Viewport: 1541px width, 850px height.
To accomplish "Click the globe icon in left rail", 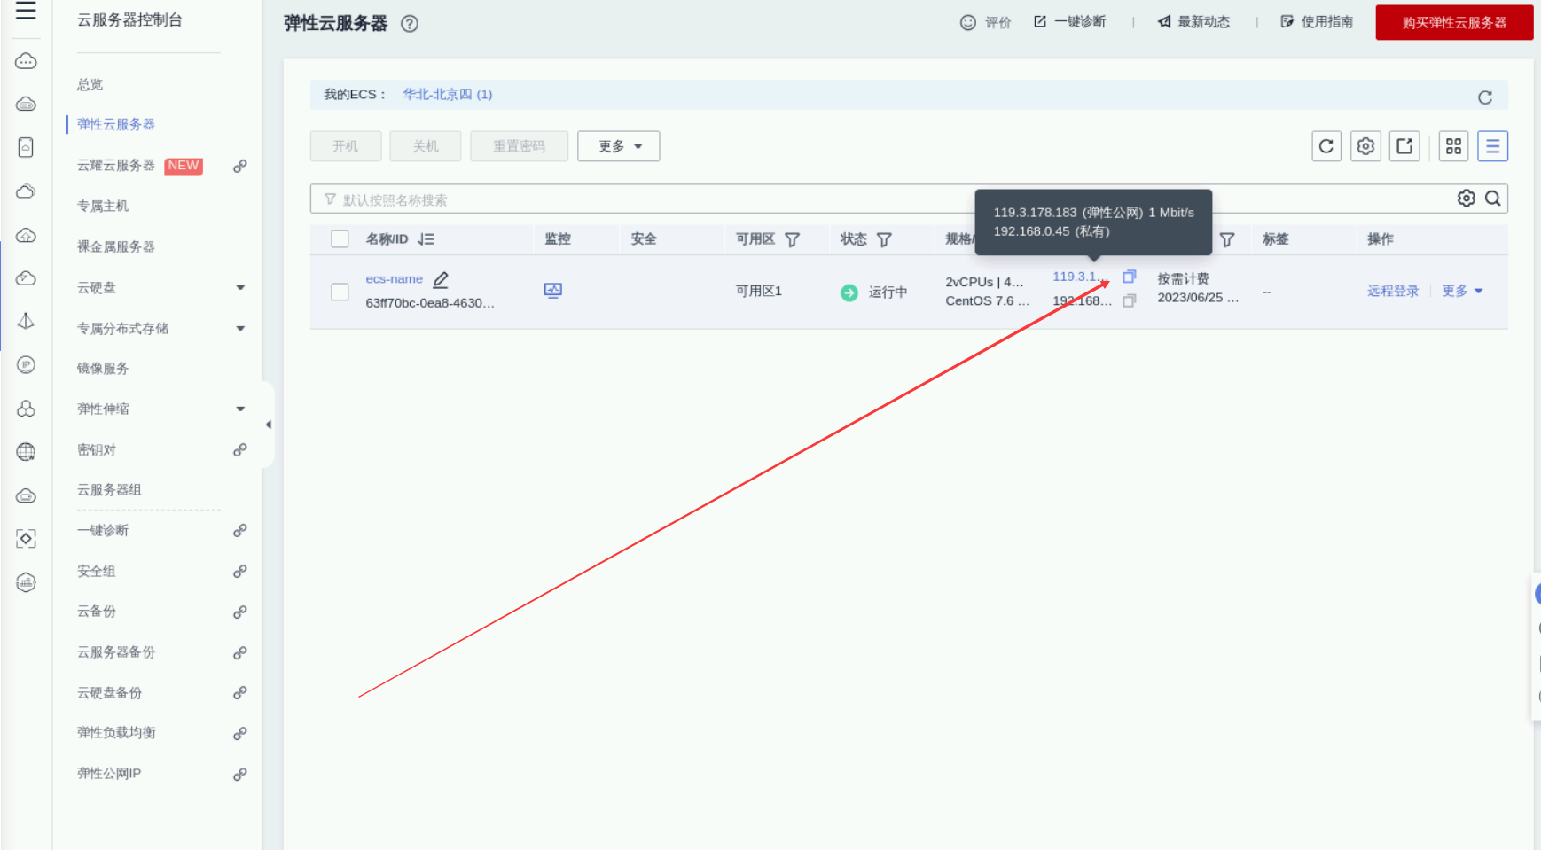I will point(27,452).
